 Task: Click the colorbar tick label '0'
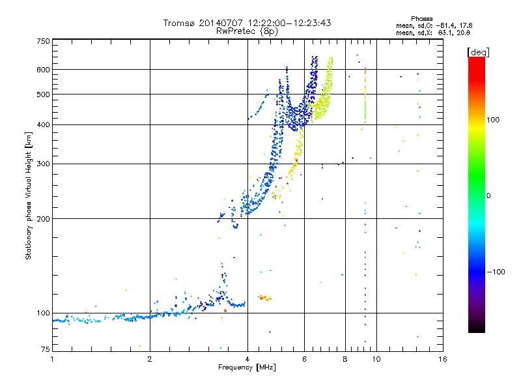point(488,196)
